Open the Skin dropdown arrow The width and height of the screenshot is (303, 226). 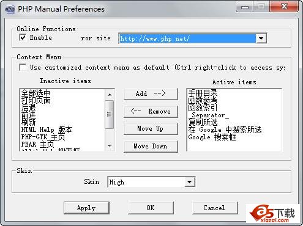[x=190, y=182]
